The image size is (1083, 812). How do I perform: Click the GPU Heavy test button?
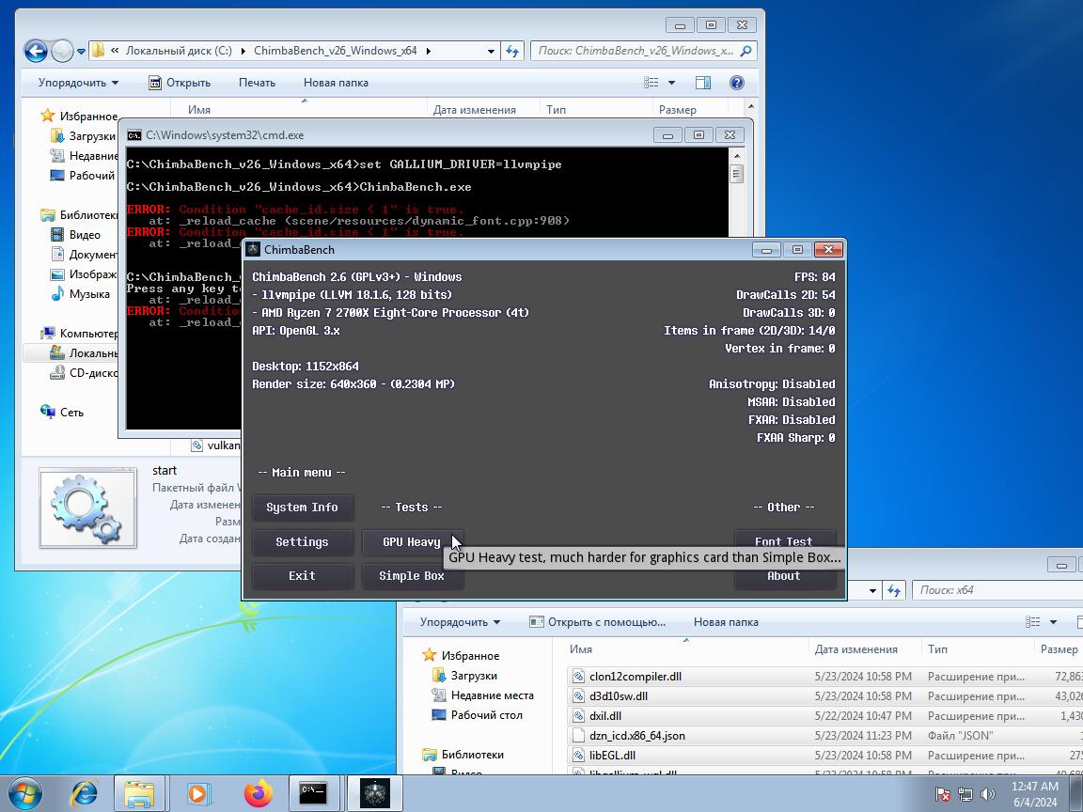[x=412, y=542]
